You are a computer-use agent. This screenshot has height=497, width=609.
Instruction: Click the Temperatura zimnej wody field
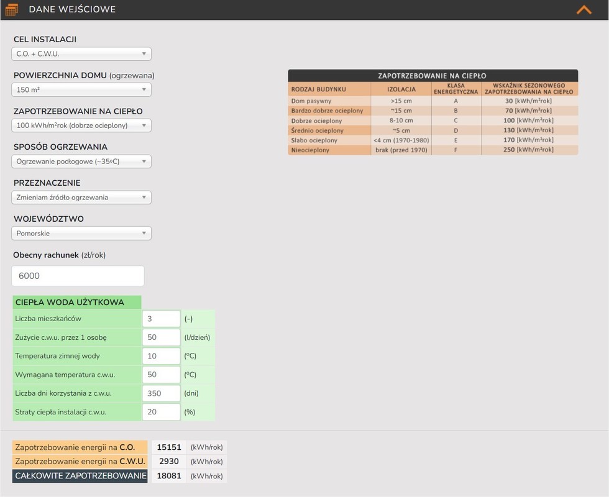pos(161,357)
